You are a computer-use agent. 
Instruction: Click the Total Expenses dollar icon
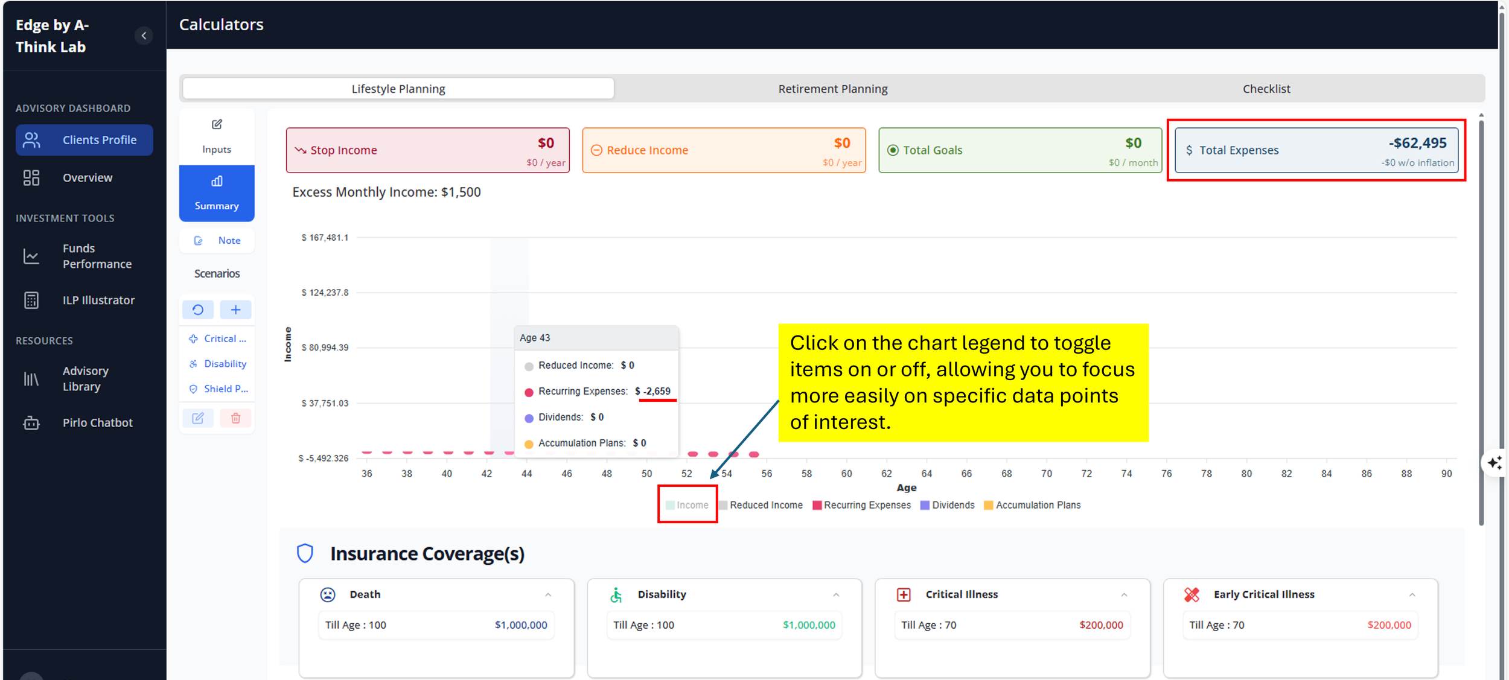pyautogui.click(x=1189, y=150)
